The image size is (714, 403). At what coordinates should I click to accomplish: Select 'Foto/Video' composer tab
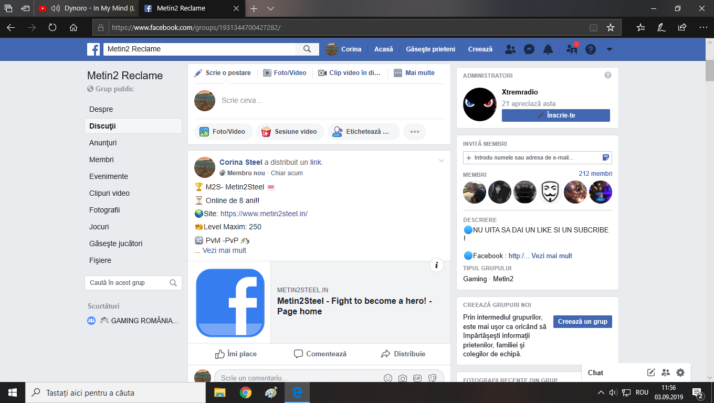point(285,73)
